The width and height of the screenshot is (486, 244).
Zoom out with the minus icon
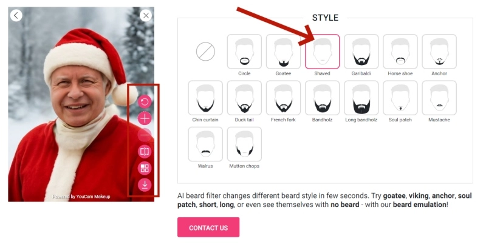pyautogui.click(x=145, y=135)
